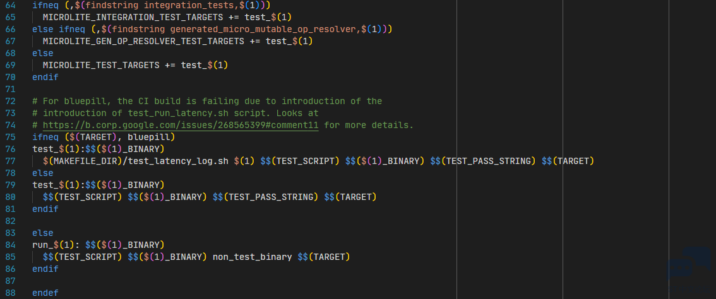Click the empty line 71 number
Screen dimensions: 716x299
11,89
